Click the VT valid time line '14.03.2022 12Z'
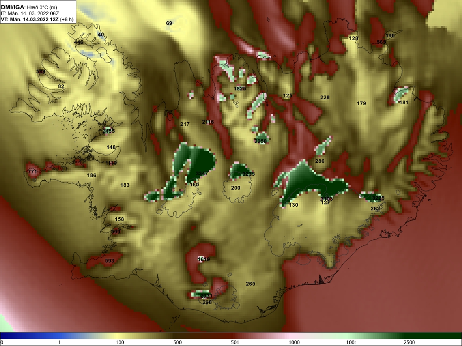The image size is (462, 346). (x=40, y=19)
